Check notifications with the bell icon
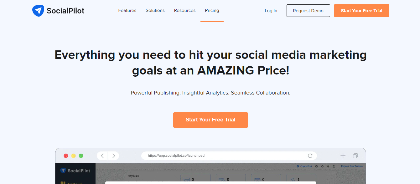The height and width of the screenshot is (184, 420). 328,166
